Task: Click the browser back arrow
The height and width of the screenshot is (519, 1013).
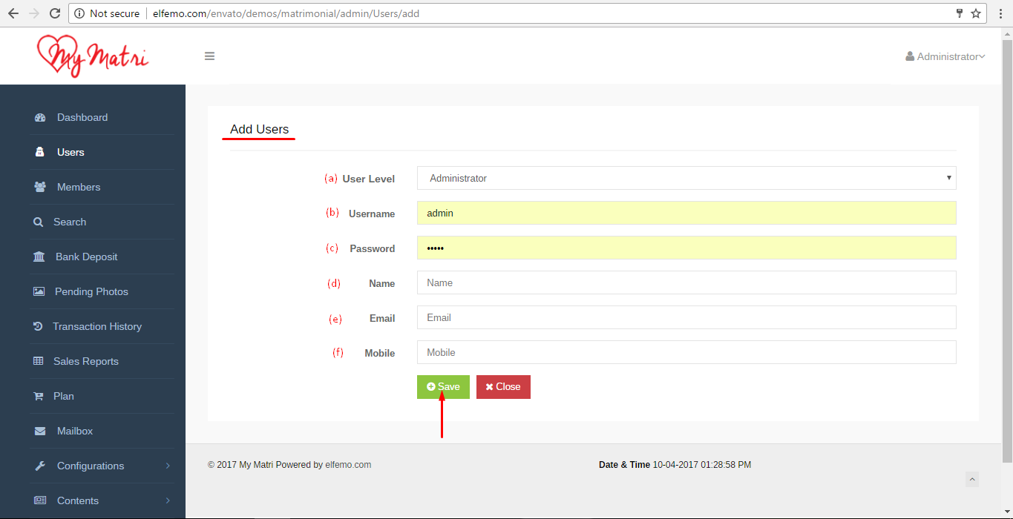Action: [x=13, y=13]
